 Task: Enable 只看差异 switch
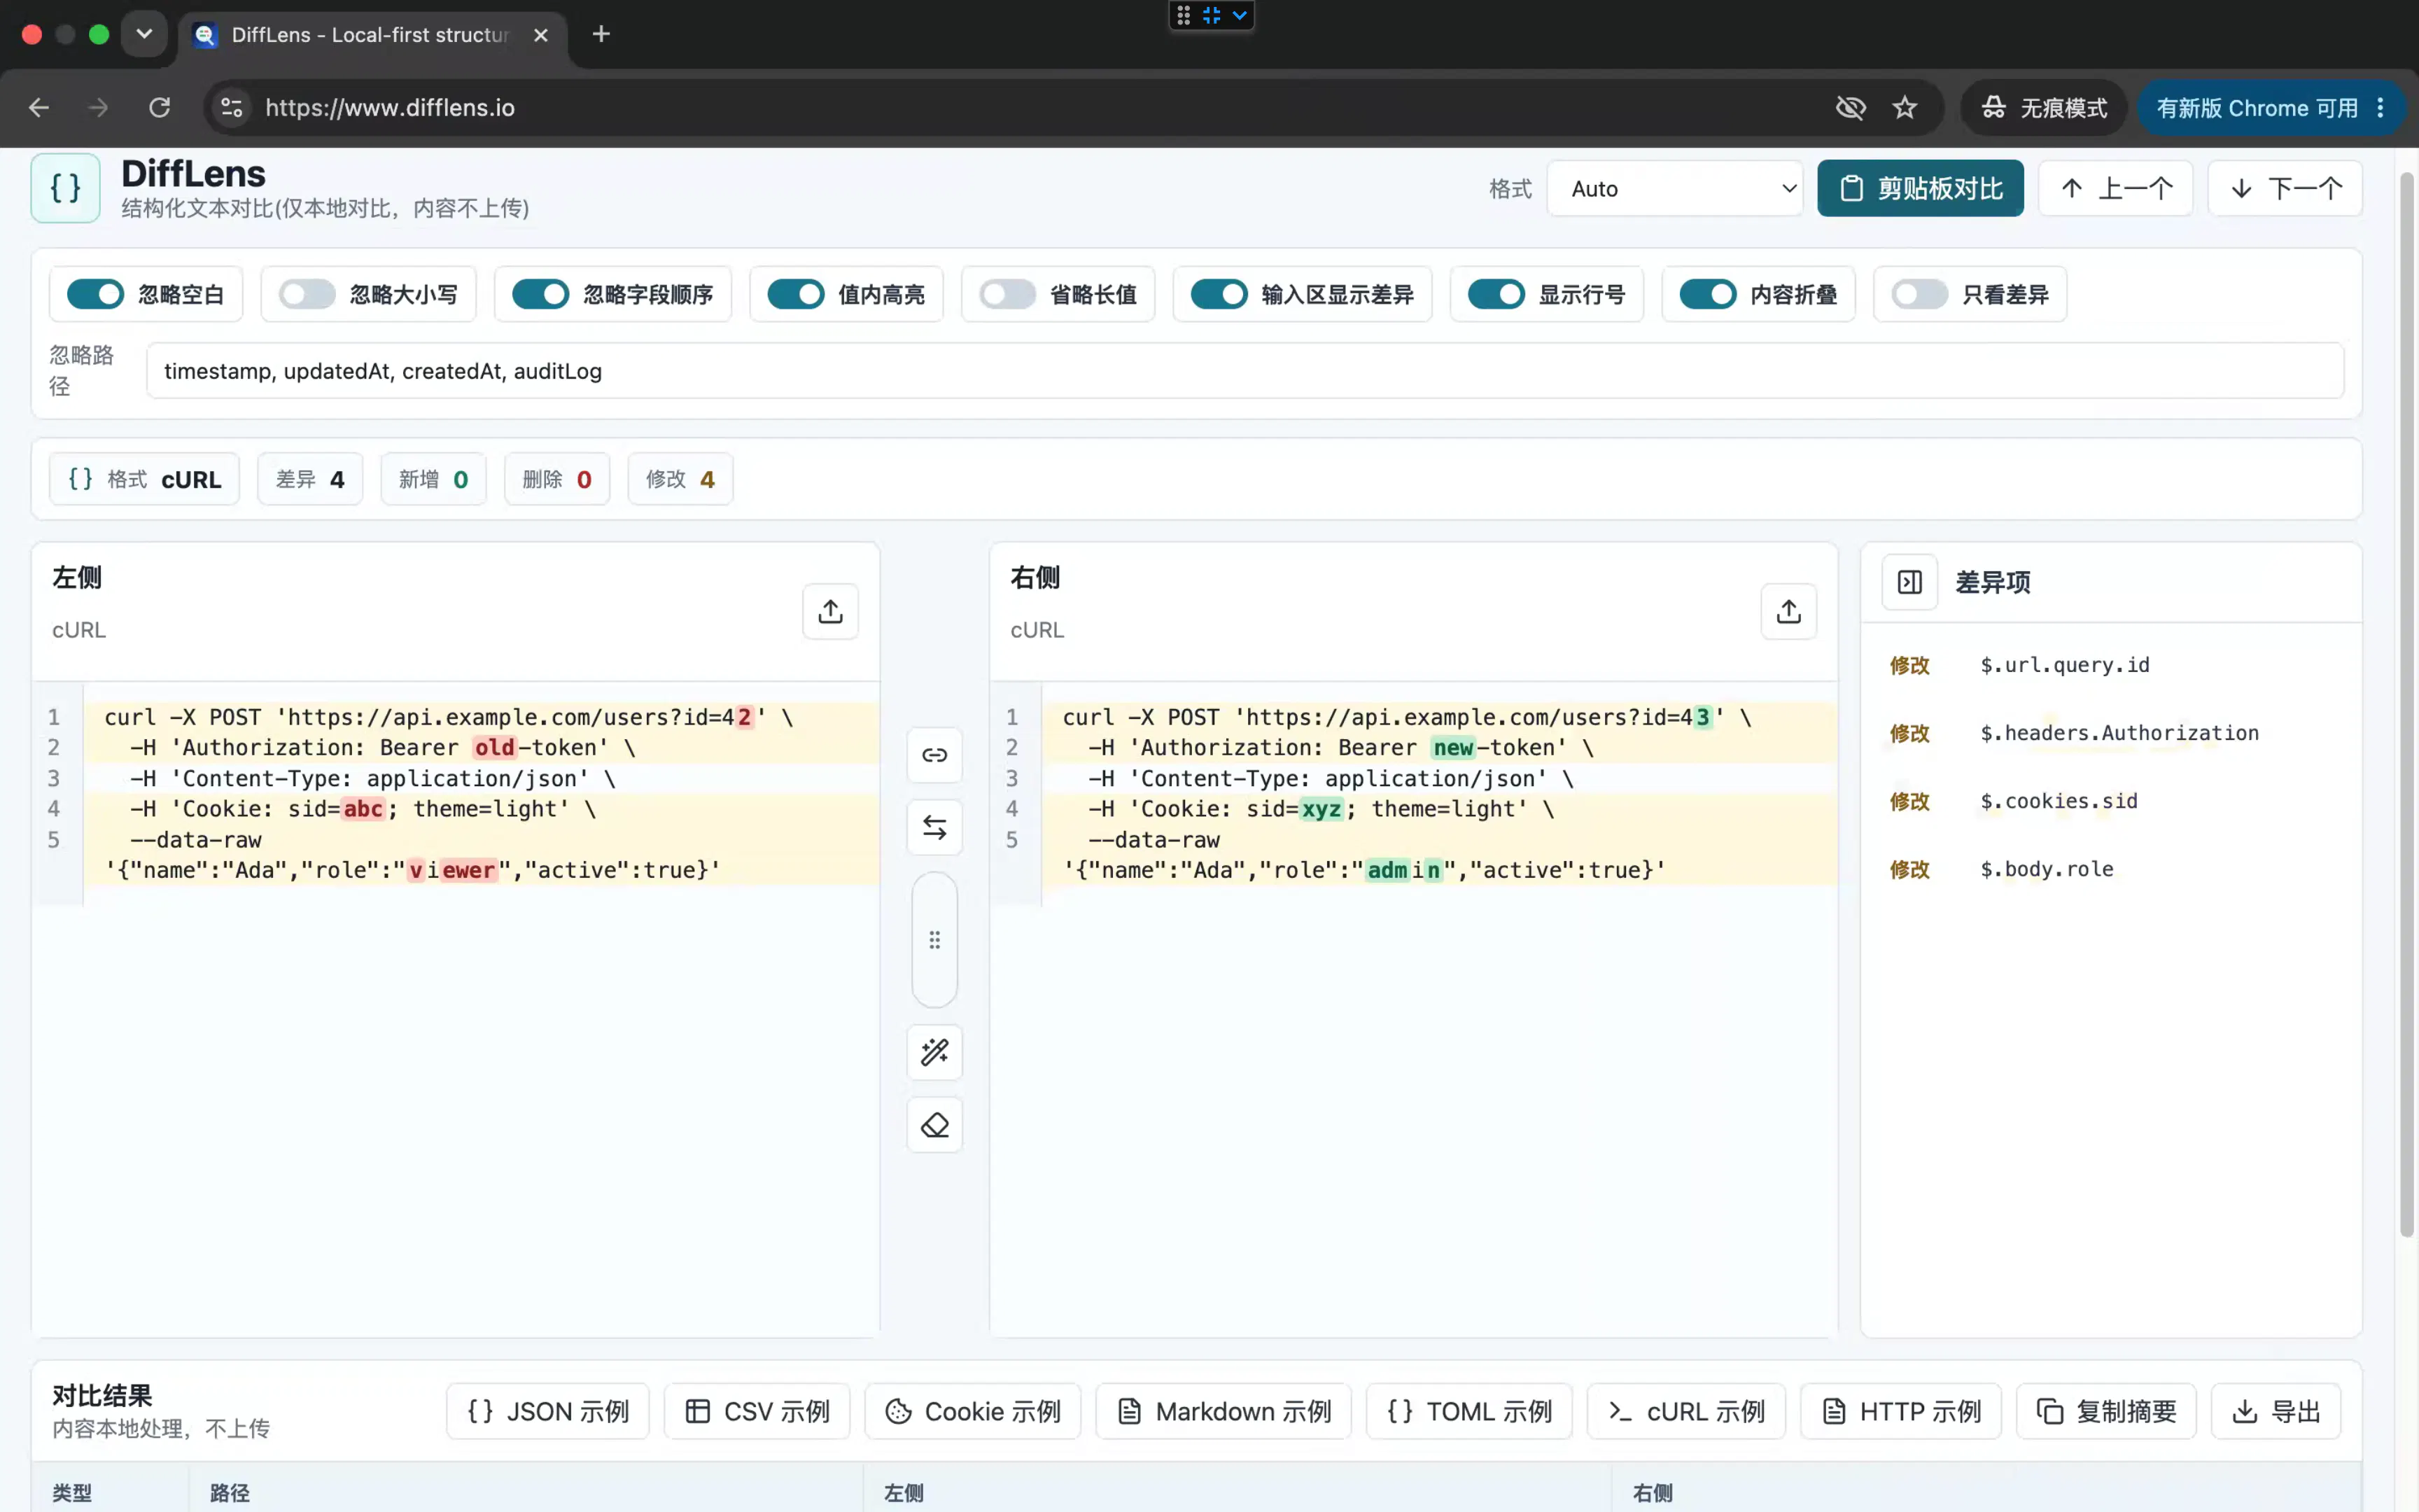(1920, 294)
